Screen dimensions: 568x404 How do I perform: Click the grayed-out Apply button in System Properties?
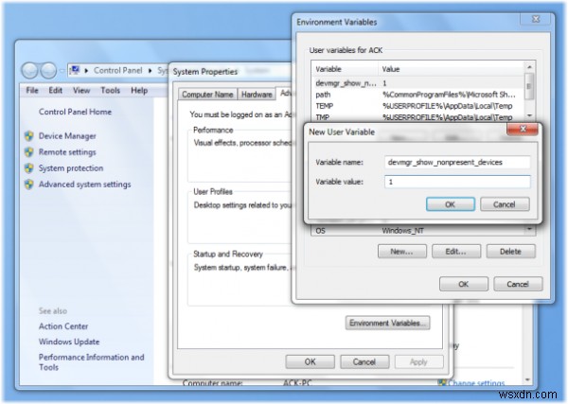[x=418, y=361]
